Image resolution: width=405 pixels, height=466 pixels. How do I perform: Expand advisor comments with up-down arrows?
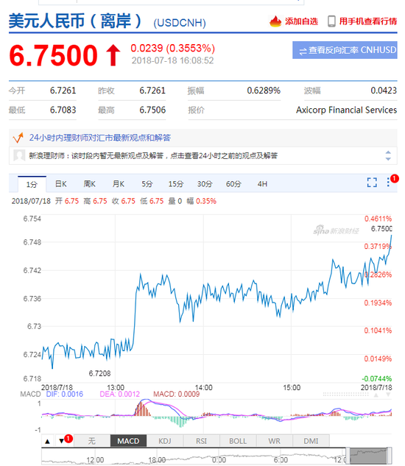388,155
